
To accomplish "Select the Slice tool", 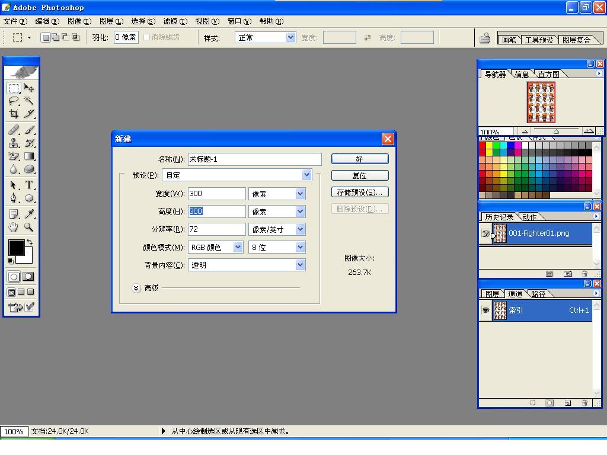I will coord(29,114).
